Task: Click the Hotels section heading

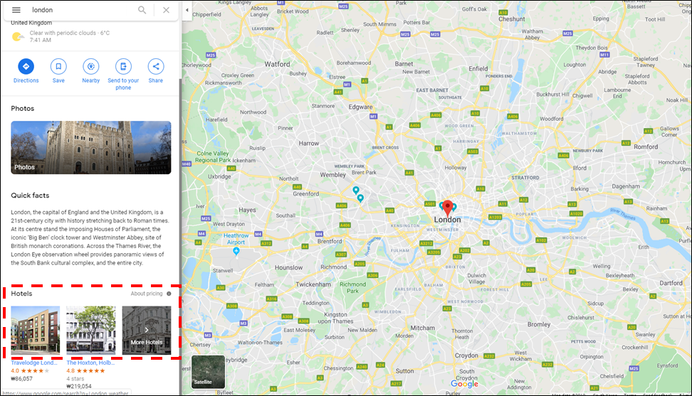Action: [21, 294]
